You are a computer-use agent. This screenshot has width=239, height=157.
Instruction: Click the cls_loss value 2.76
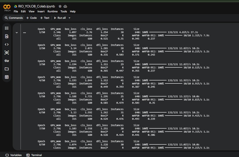pyautogui.click(x=89, y=32)
